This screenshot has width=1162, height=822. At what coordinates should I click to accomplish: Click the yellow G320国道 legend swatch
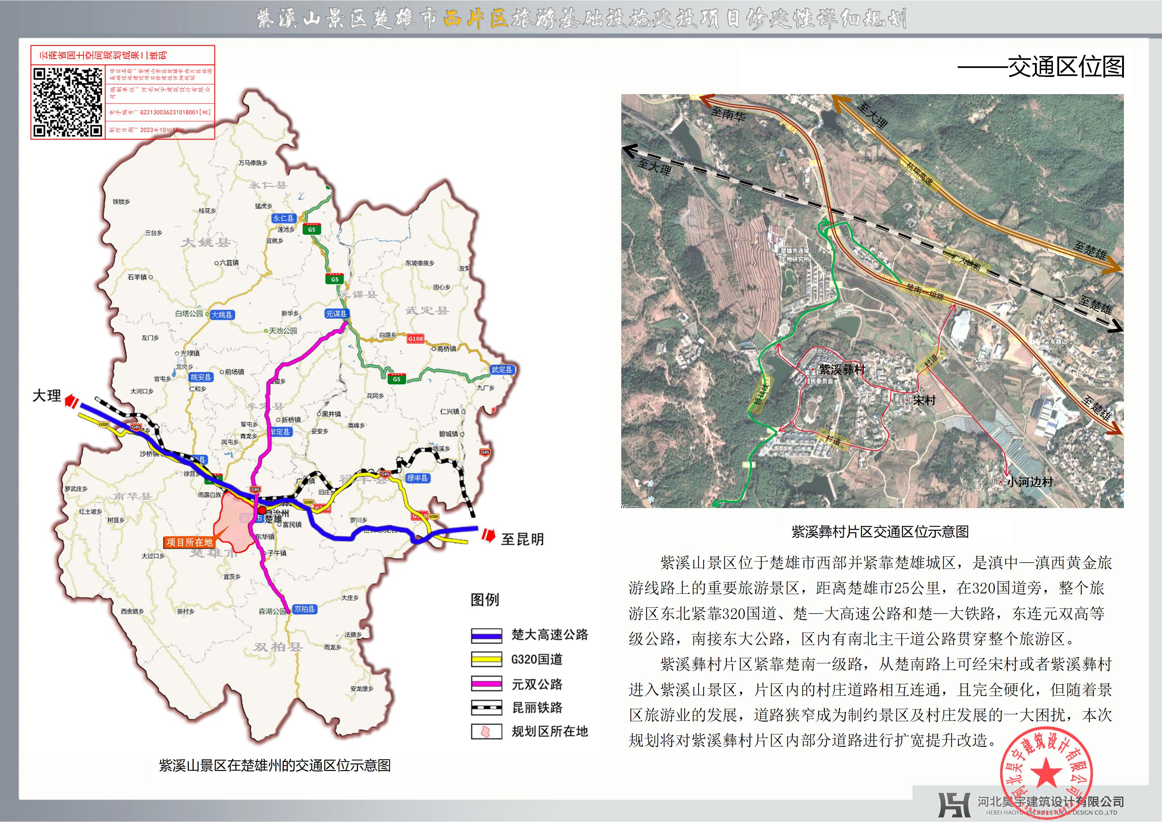[x=486, y=659]
